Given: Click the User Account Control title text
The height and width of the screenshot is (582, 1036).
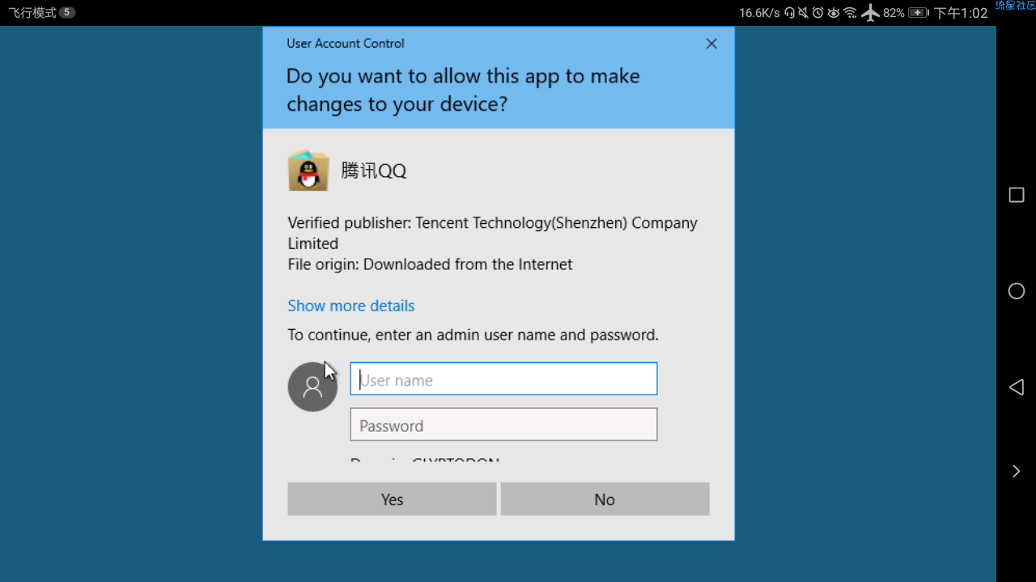Looking at the screenshot, I should 346,44.
